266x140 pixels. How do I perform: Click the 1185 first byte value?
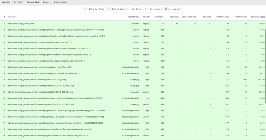[227, 86]
